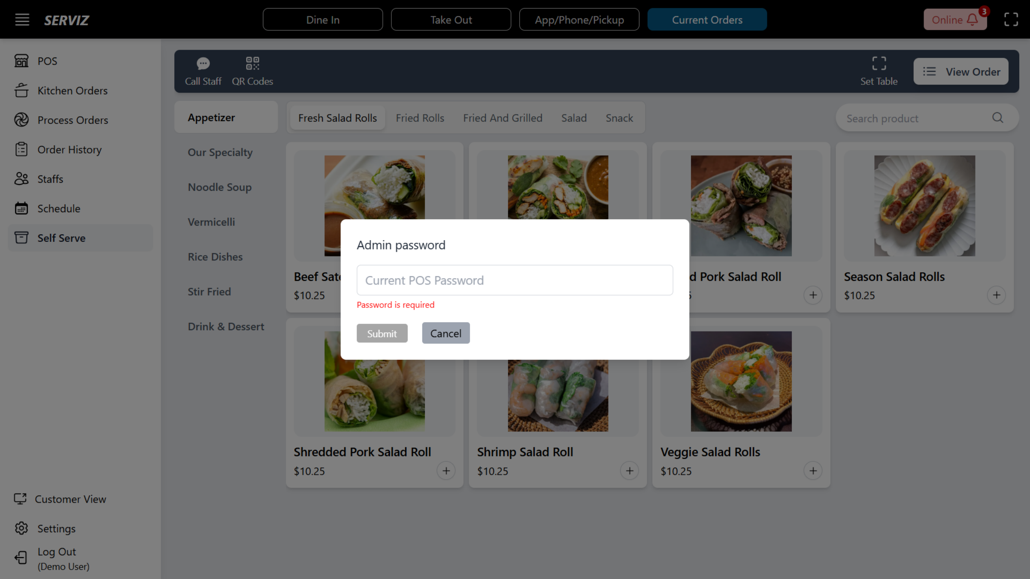Open Settings from sidebar
This screenshot has height=579, width=1030.
point(56,528)
